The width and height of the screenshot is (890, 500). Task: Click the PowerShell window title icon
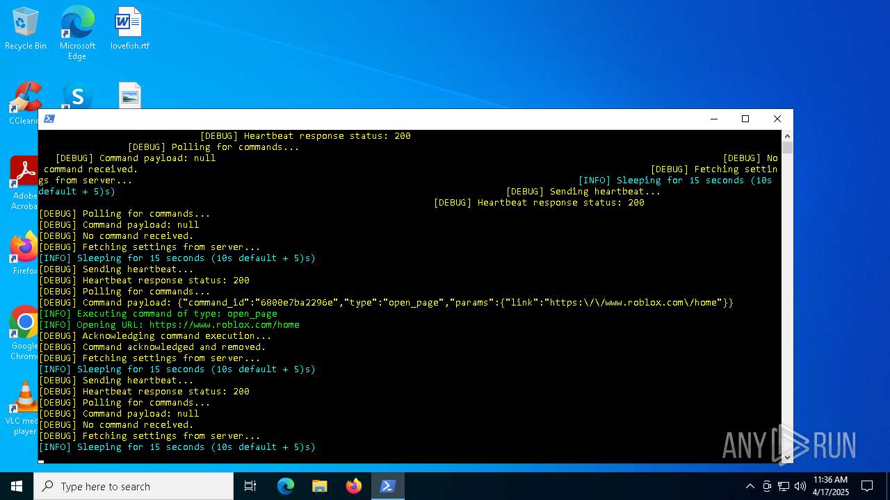pyautogui.click(x=49, y=119)
